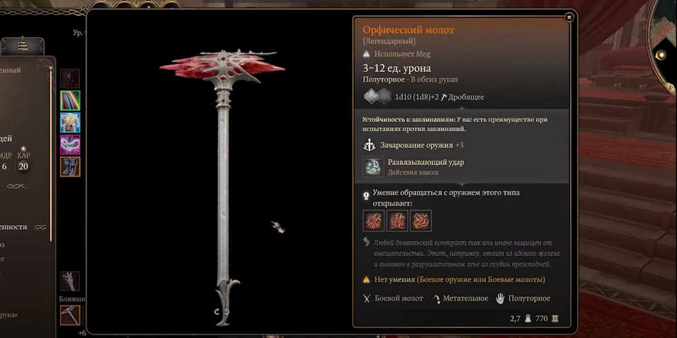This screenshot has width=677, height=338.
Task: Click the Зачарование оружия enchantment icon
Action: [x=369, y=145]
